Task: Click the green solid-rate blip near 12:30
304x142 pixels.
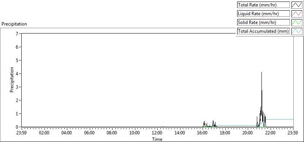Action: [163, 127]
